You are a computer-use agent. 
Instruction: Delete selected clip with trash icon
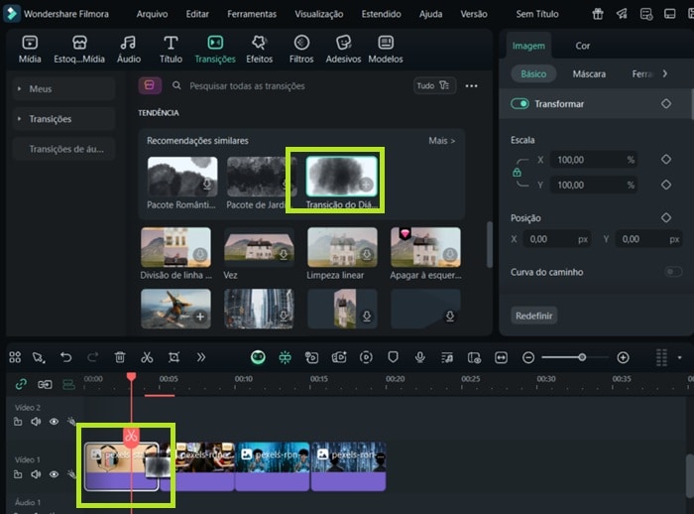tap(120, 357)
